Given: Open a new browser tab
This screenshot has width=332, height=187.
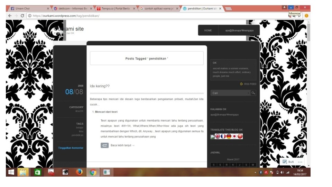Looking at the screenshot, I should point(228,9).
